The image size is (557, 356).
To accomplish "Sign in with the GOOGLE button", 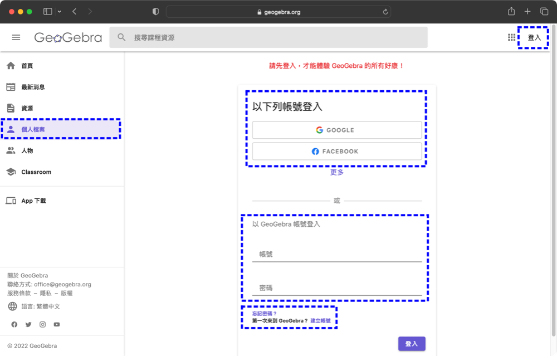I will (x=337, y=130).
